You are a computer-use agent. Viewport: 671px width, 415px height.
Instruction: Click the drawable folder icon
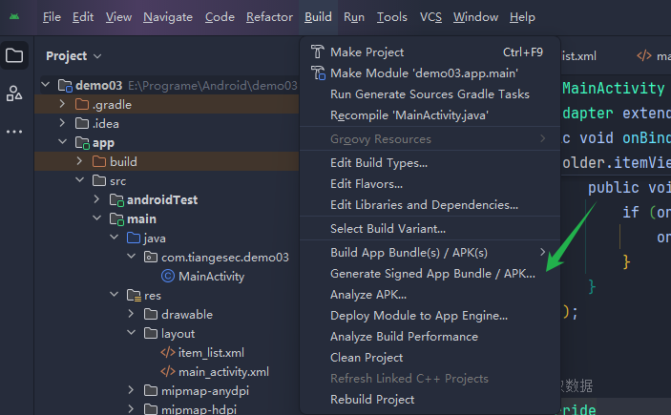click(x=151, y=315)
